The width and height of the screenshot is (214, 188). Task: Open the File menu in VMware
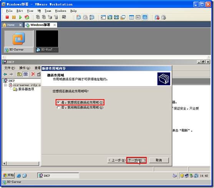point(9,11)
